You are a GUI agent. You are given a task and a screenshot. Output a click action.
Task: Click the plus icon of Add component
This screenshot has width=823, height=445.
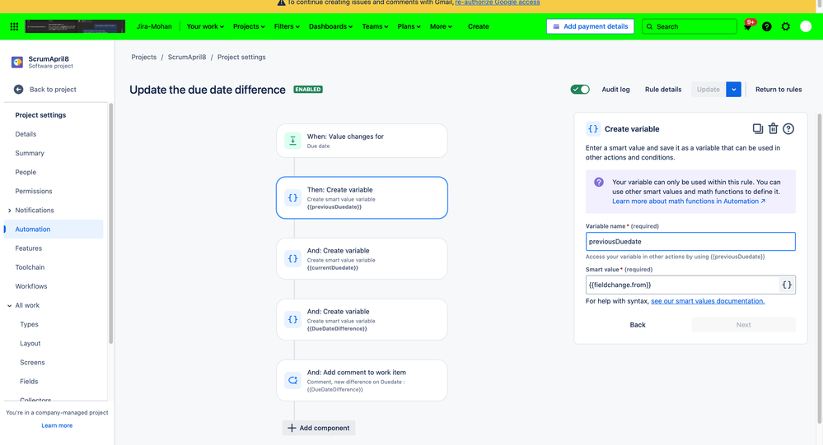pyautogui.click(x=292, y=428)
